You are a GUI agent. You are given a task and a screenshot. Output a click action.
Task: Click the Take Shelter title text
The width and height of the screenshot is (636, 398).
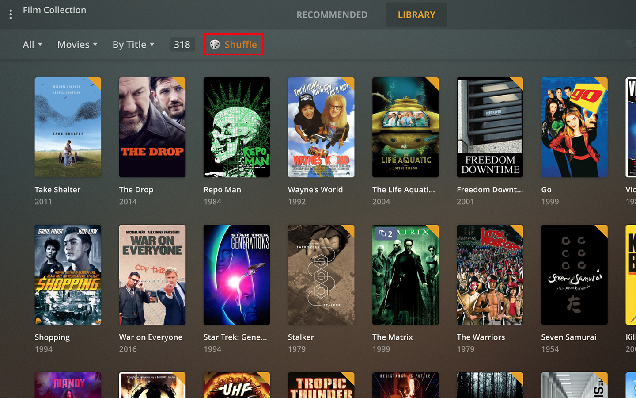tap(57, 190)
